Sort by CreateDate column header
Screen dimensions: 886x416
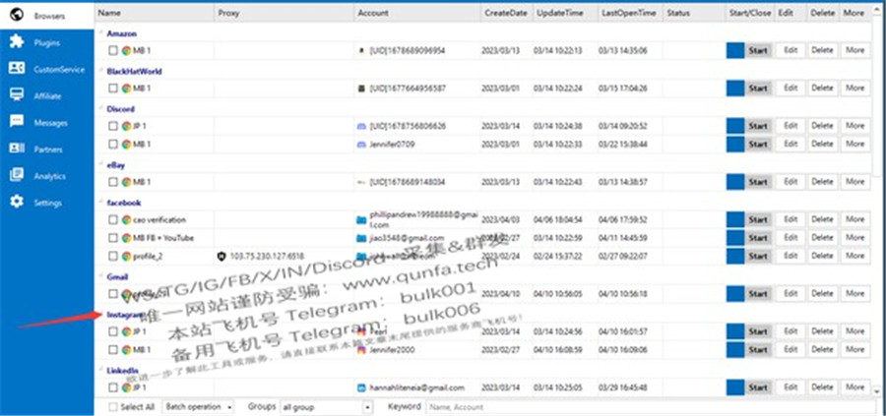point(507,13)
